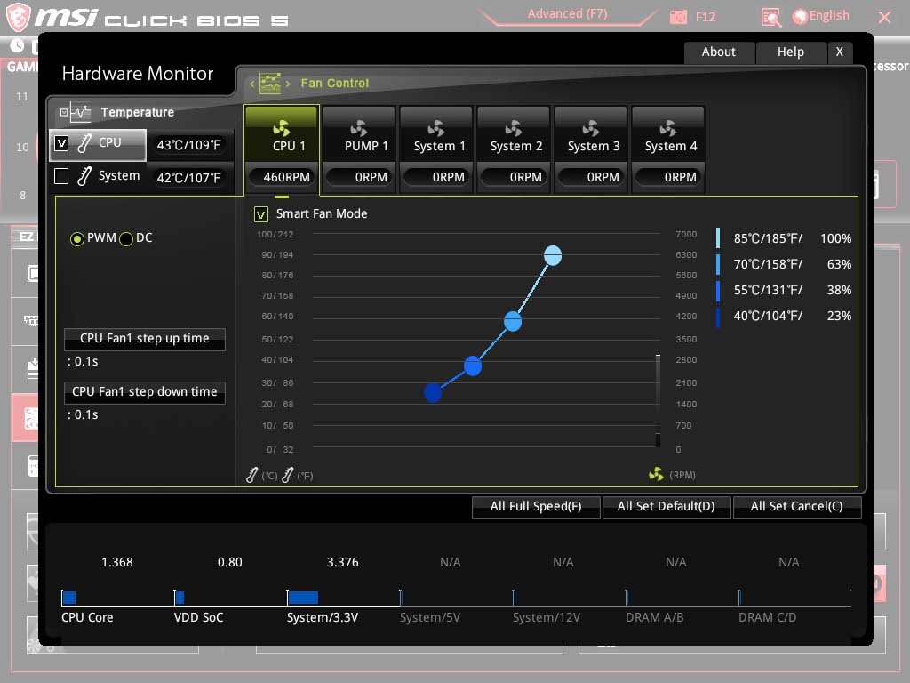Click the System 4 fan icon
The width and height of the screenshot is (910, 683).
tap(667, 128)
